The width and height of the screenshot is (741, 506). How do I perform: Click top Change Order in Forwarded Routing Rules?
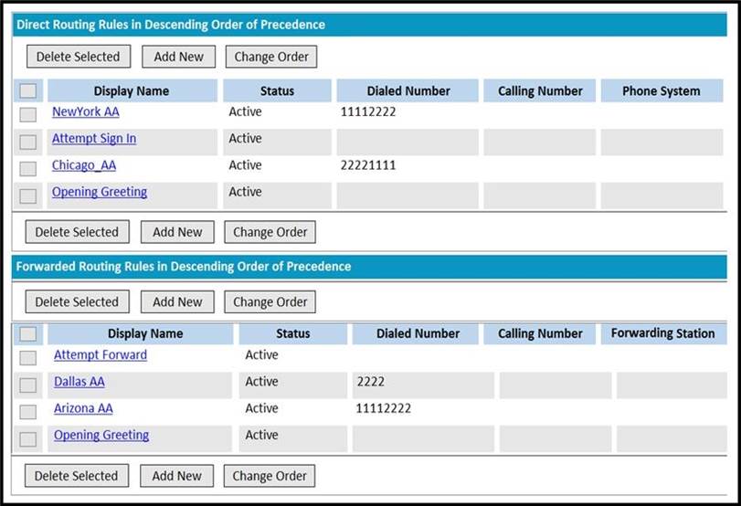(270, 301)
